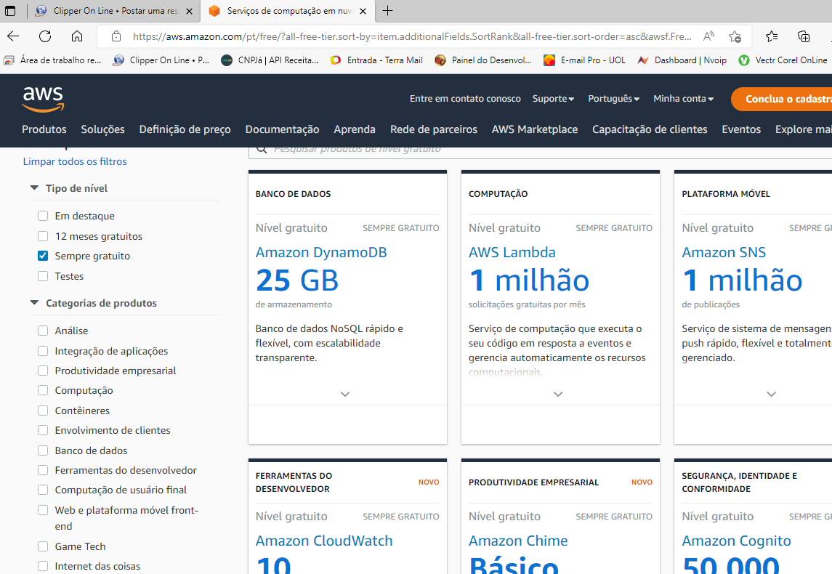Screen dimensions: 832x574
Task: Reload the page with refresh icon
Action: (45, 36)
